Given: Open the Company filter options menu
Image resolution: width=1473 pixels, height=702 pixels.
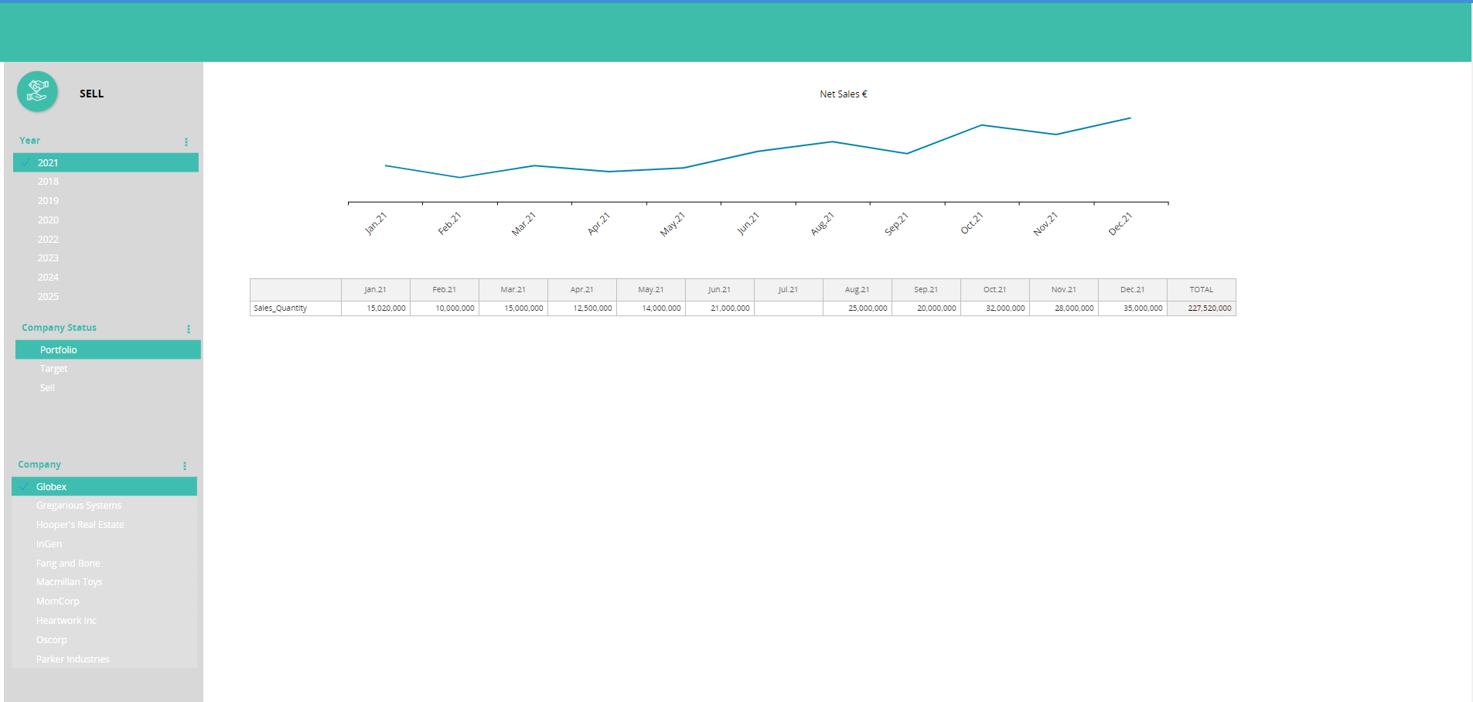Looking at the screenshot, I should [x=185, y=465].
